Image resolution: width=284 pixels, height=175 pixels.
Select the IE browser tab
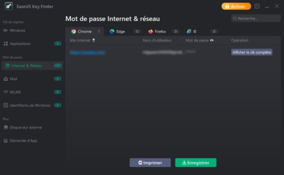(x=202, y=31)
